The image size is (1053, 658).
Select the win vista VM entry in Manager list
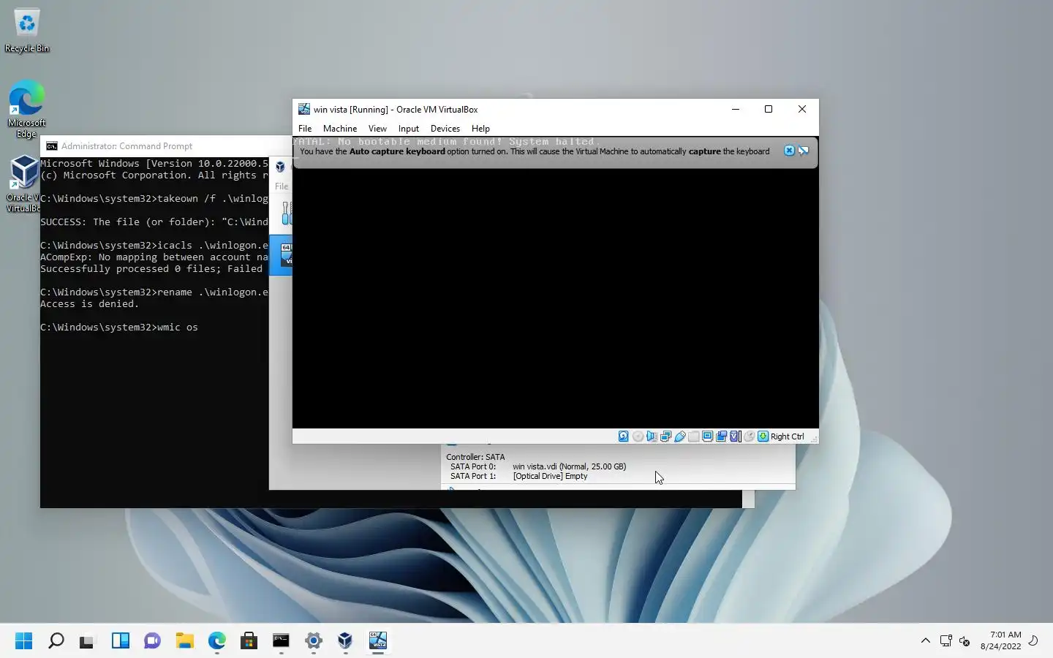pos(281,255)
